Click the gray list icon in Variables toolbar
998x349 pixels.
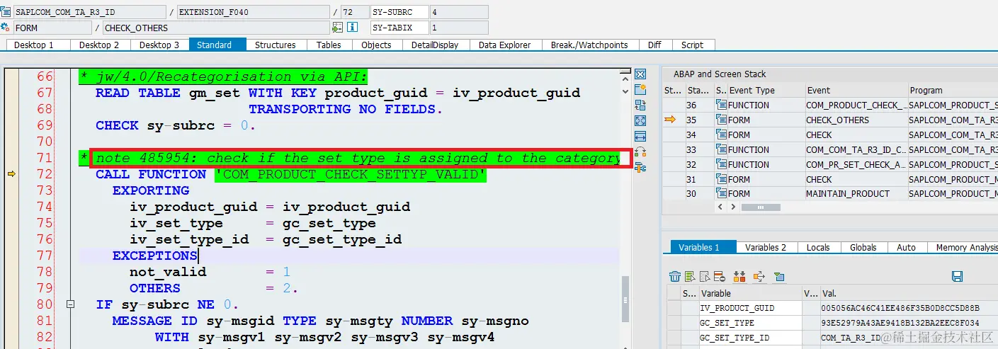pos(705,276)
